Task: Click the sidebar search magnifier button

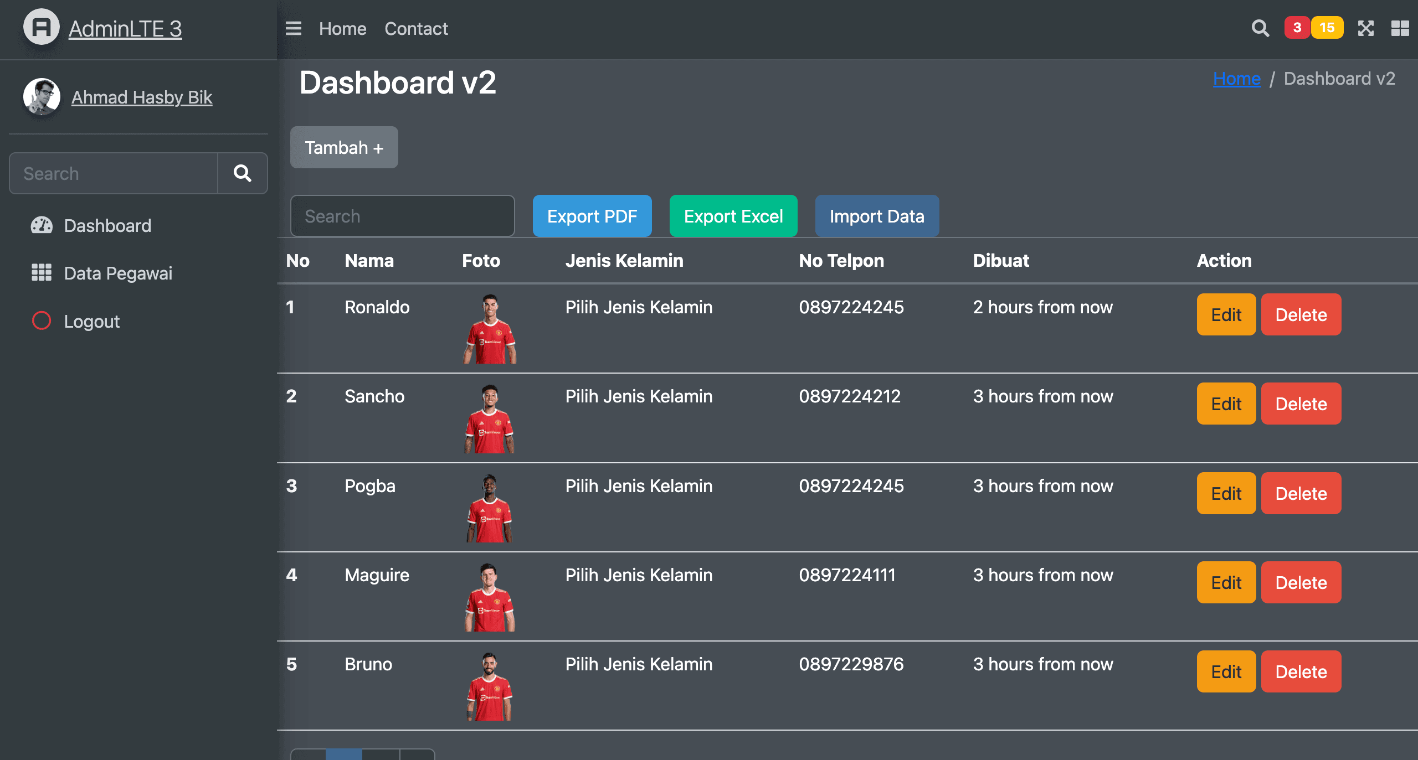Action: (243, 173)
